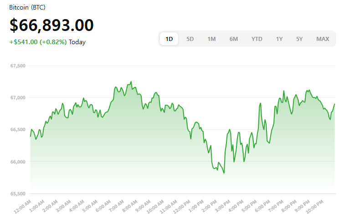The image size is (344, 214).
Task: Click the $66,893.00 current price
Action: 51,25
